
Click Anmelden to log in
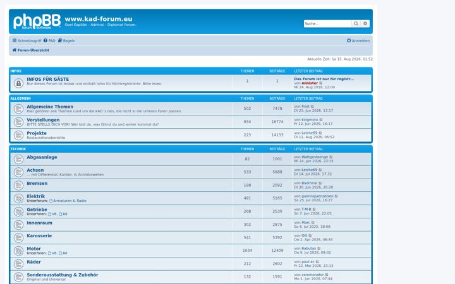tap(358, 40)
